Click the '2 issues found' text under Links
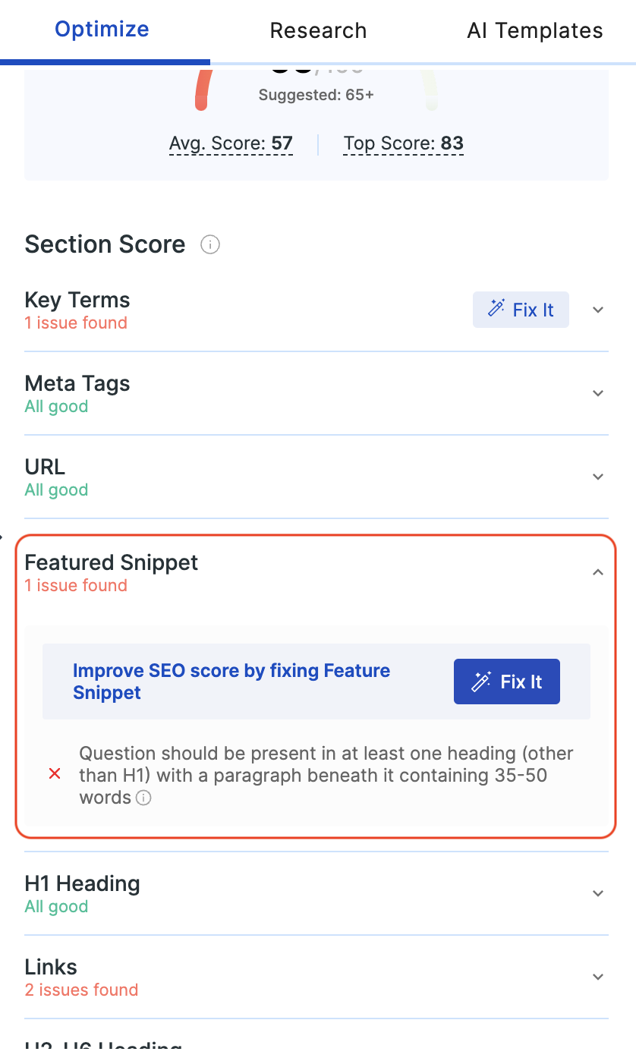Screen dimensions: 636x1061 pos(81,990)
